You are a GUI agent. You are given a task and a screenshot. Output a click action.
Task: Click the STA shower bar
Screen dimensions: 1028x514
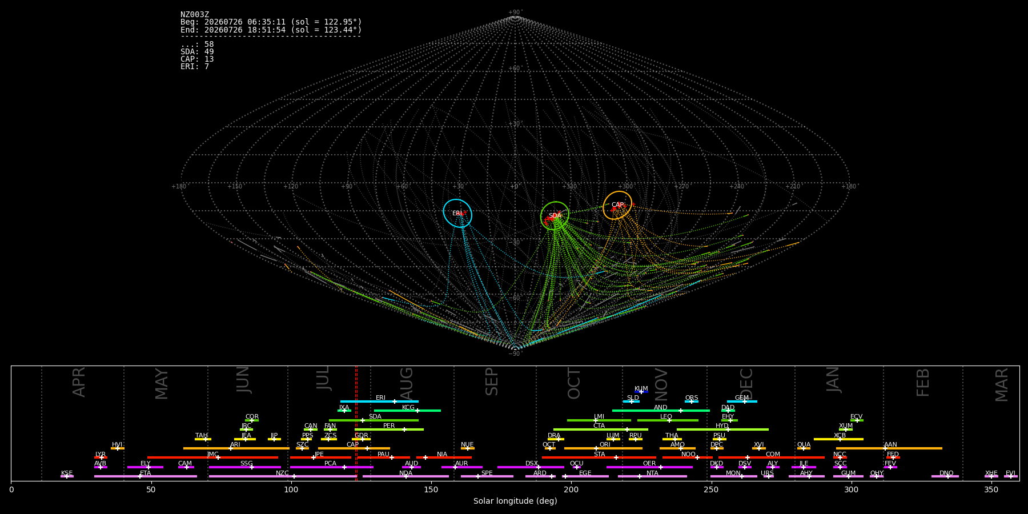point(599,457)
